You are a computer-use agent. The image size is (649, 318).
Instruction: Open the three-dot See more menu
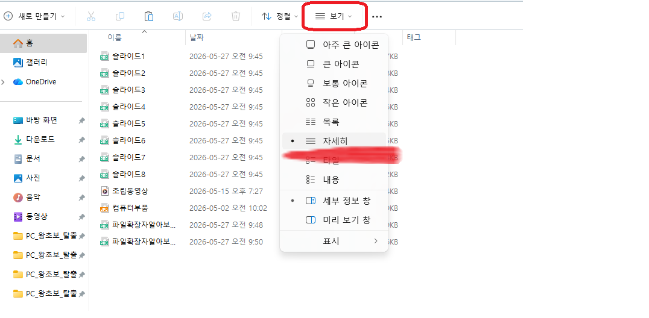pos(376,16)
